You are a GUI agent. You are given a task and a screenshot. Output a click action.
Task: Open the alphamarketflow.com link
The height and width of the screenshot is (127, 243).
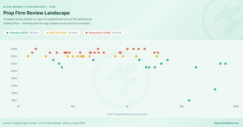225,122
